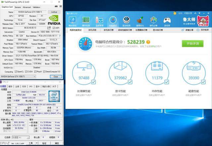Click the orange question mark beside score
212x146 pixels.
click(x=148, y=42)
